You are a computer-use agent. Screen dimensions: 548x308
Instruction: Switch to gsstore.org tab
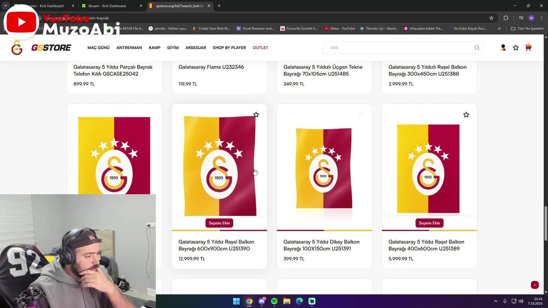click(180, 6)
